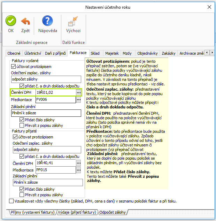216x221 pixels.
Task: Select bottom tab Odpočet zálohy
Action: pos(113,212)
